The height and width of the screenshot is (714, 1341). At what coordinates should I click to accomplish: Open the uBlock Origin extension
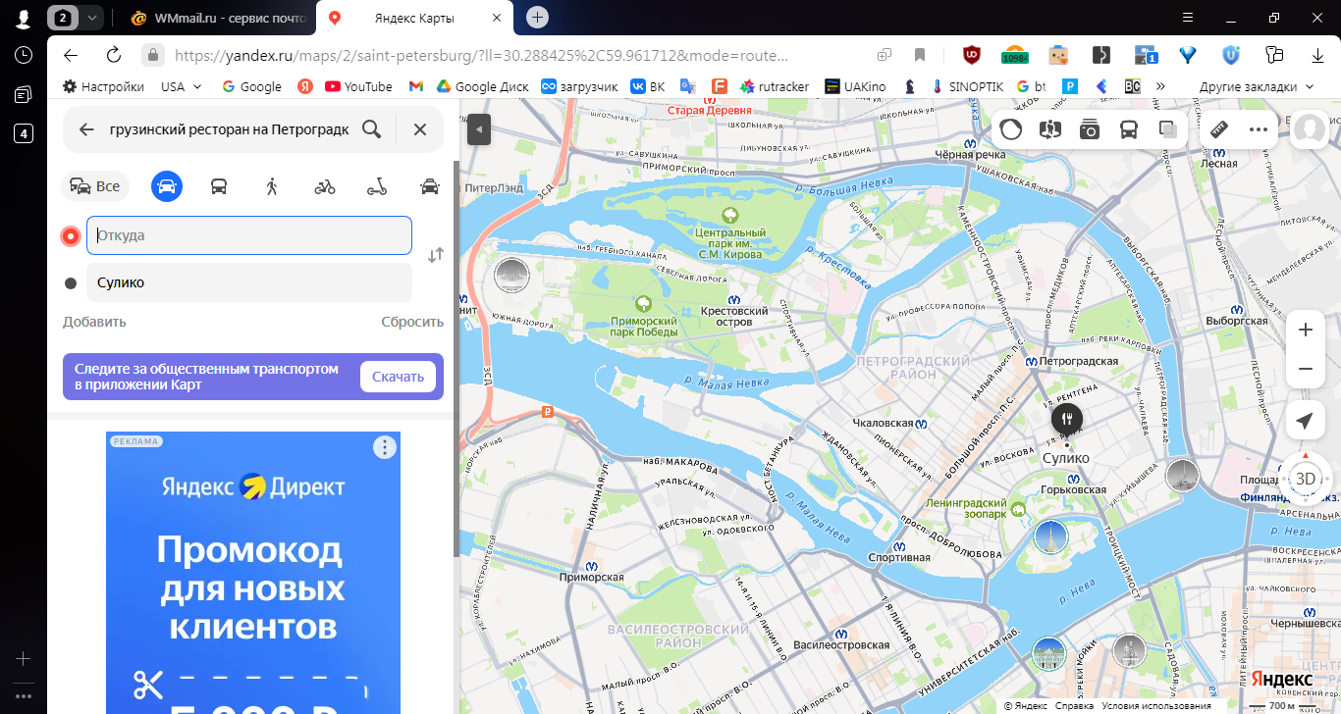972,55
